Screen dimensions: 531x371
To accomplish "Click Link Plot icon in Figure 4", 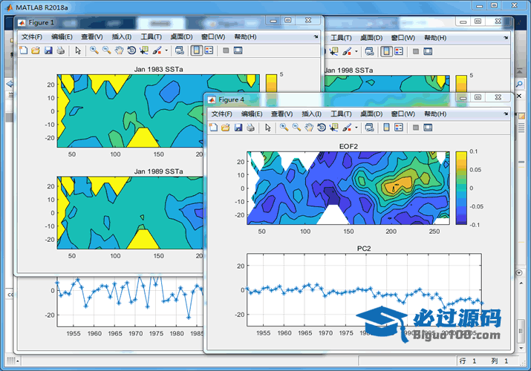I will (x=369, y=128).
